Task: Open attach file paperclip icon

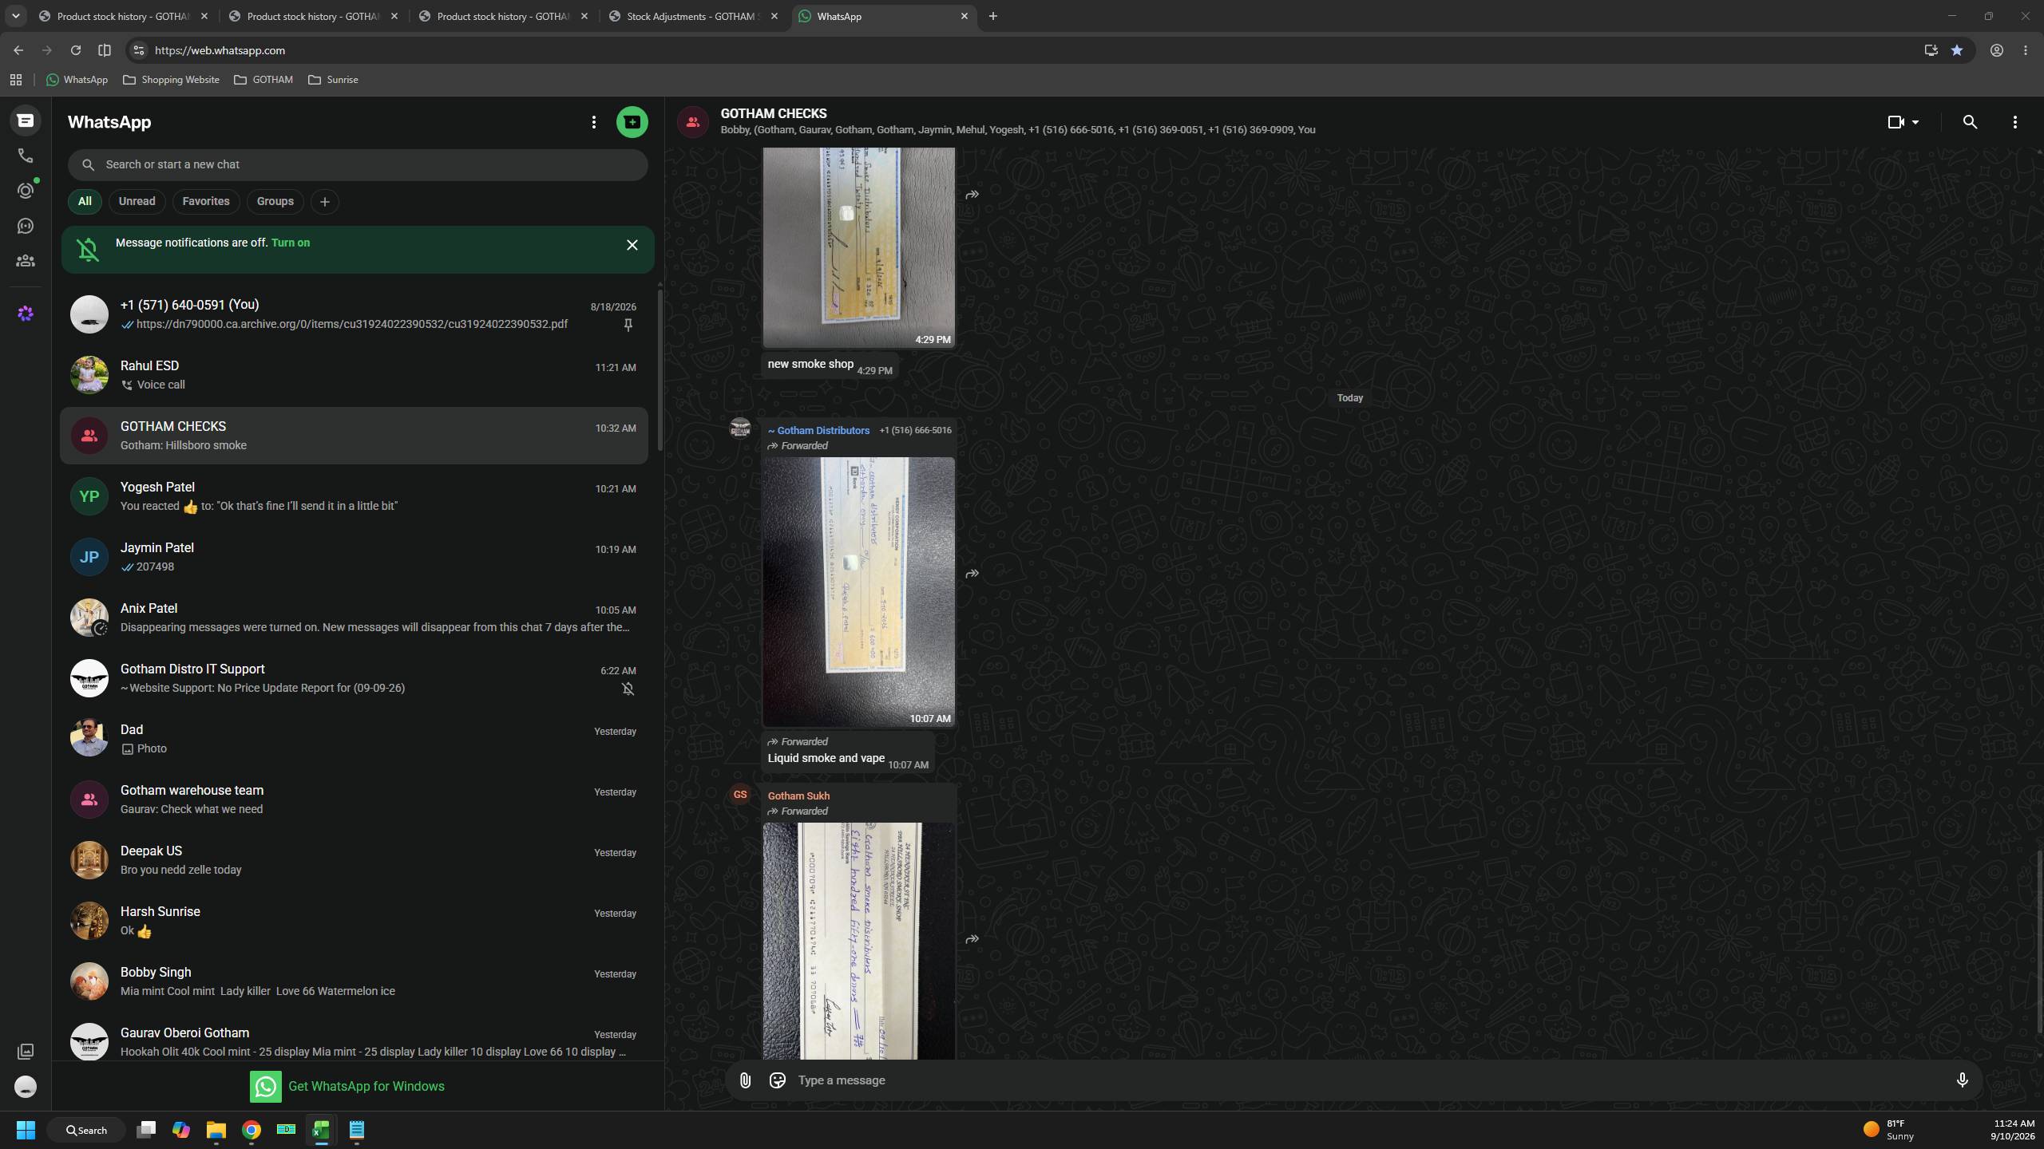Action: tap(745, 1080)
